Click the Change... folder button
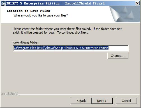Screen dimensions: 141x108 tap(118, 56)
